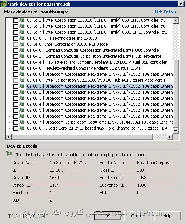The height and width of the screenshot is (224, 186).
Task: Click the icon for 01:04.0 Integrated Lights Out Controller
Action: tap(22, 50)
